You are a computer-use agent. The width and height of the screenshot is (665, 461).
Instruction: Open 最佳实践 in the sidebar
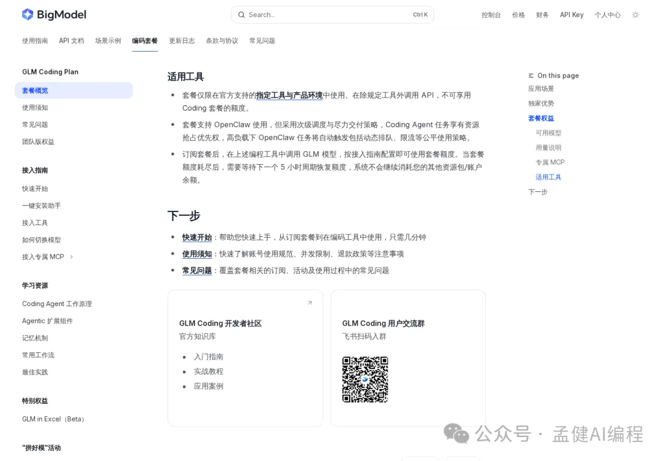[34, 372]
